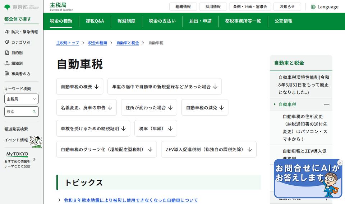Click the Tokyo Metropolitan ginkgo logo
The height and width of the screenshot is (204, 345).
coord(7,7)
